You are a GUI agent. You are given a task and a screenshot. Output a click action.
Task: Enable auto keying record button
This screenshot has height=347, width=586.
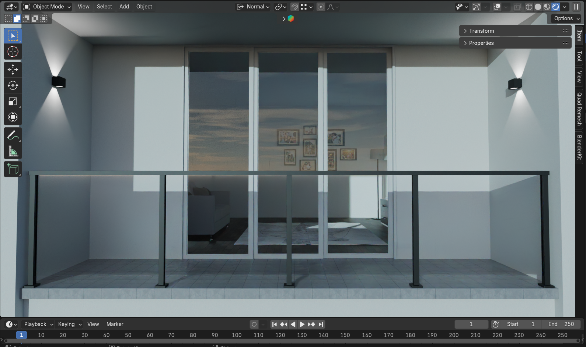click(x=254, y=324)
